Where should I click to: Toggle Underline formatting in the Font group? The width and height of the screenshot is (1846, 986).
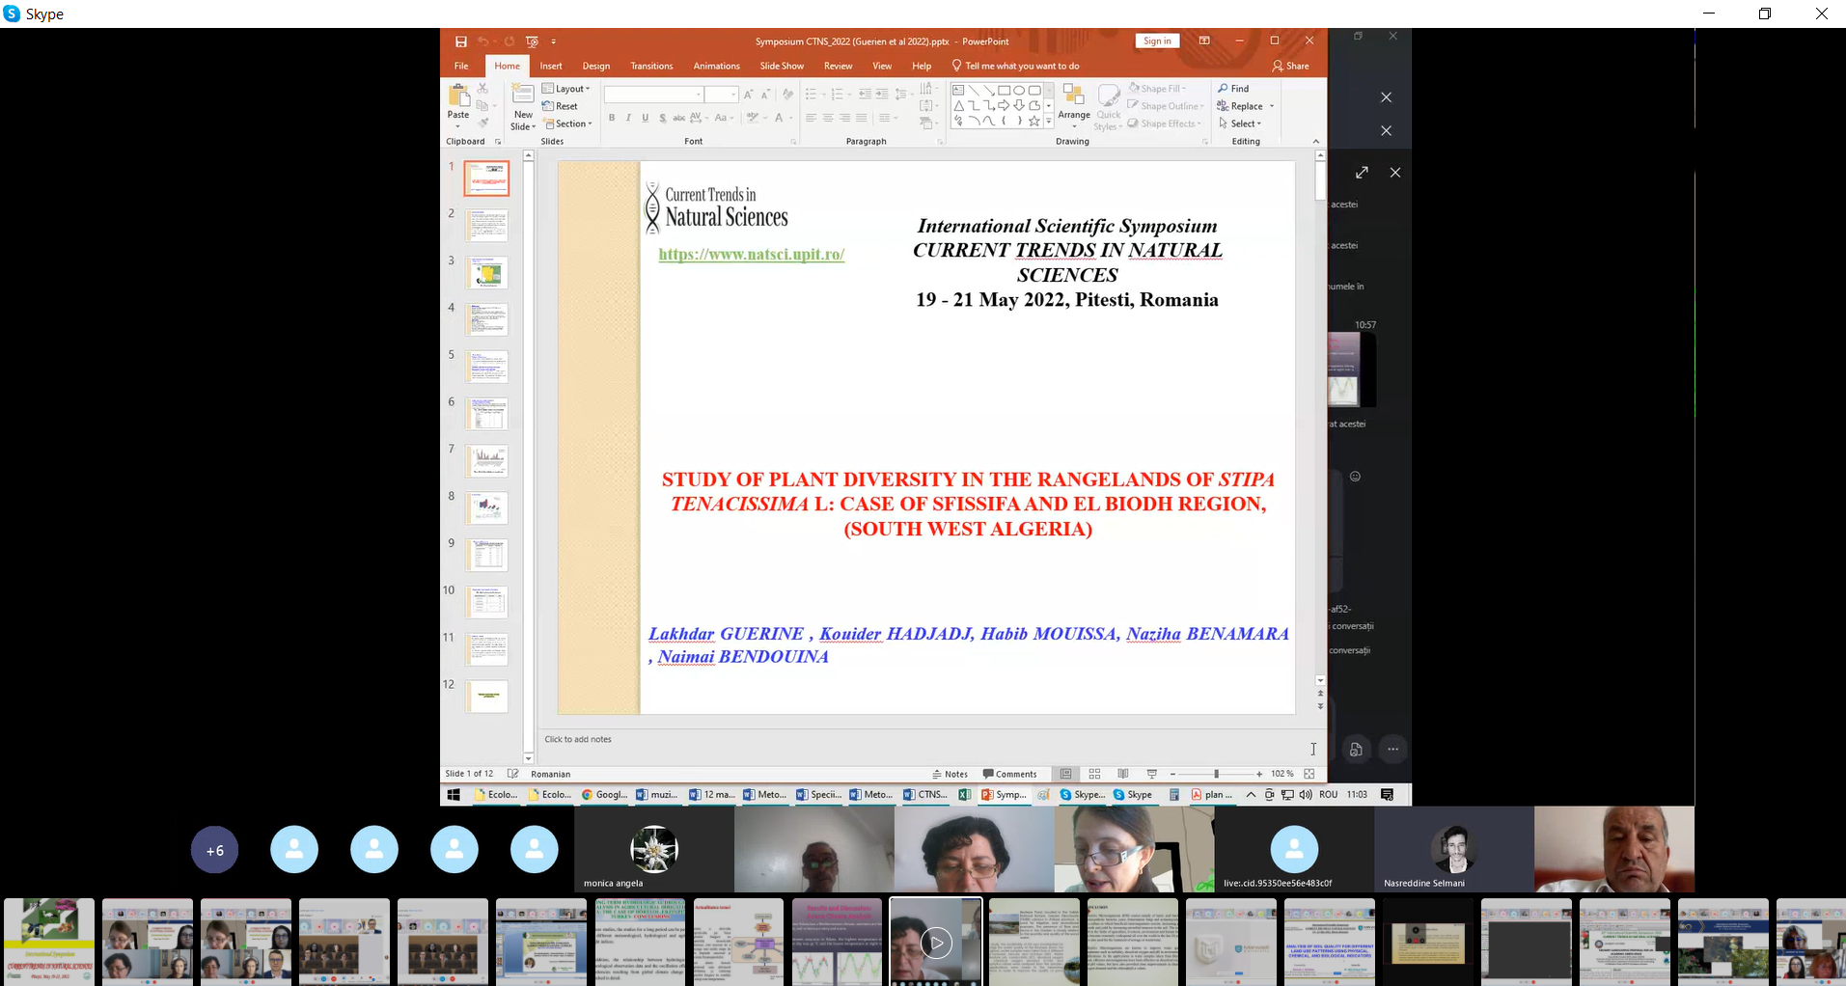646,118
